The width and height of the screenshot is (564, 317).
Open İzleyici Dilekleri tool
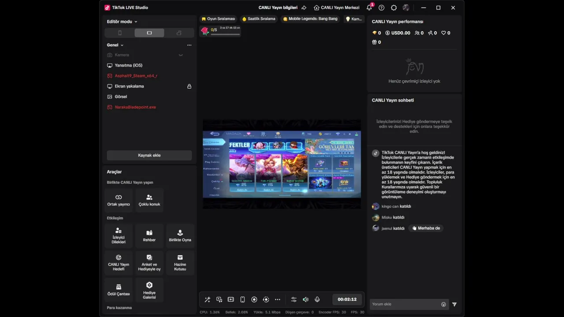119,236
